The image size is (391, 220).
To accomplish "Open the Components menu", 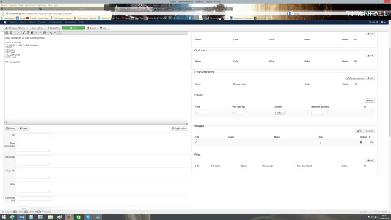I will (x=56, y=22).
